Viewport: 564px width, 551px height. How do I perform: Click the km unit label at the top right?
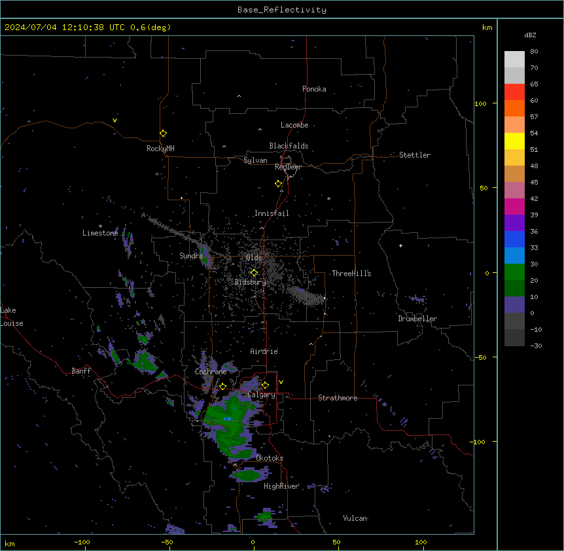point(487,27)
